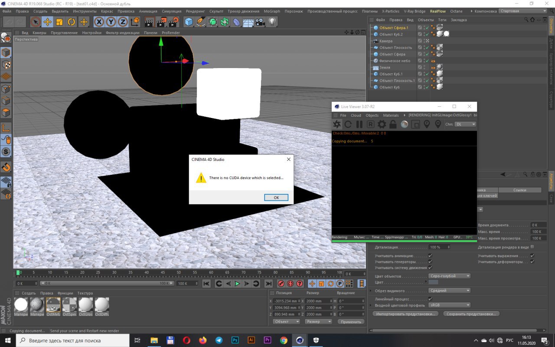This screenshot has height=347, width=555.
Task: Select Объект Сфера.1 in the object manager
Action: [x=394, y=28]
